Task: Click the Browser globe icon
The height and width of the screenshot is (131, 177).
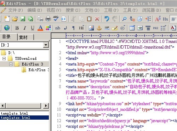Action: click(x=7, y=28)
